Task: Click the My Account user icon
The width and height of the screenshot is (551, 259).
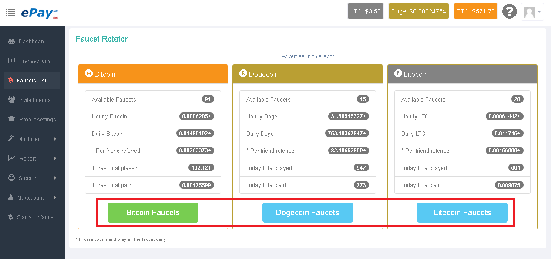Action: pyautogui.click(x=11, y=197)
